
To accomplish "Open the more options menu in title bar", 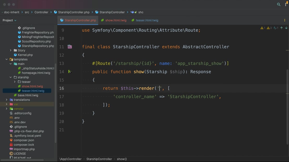I will [x=286, y=4].
